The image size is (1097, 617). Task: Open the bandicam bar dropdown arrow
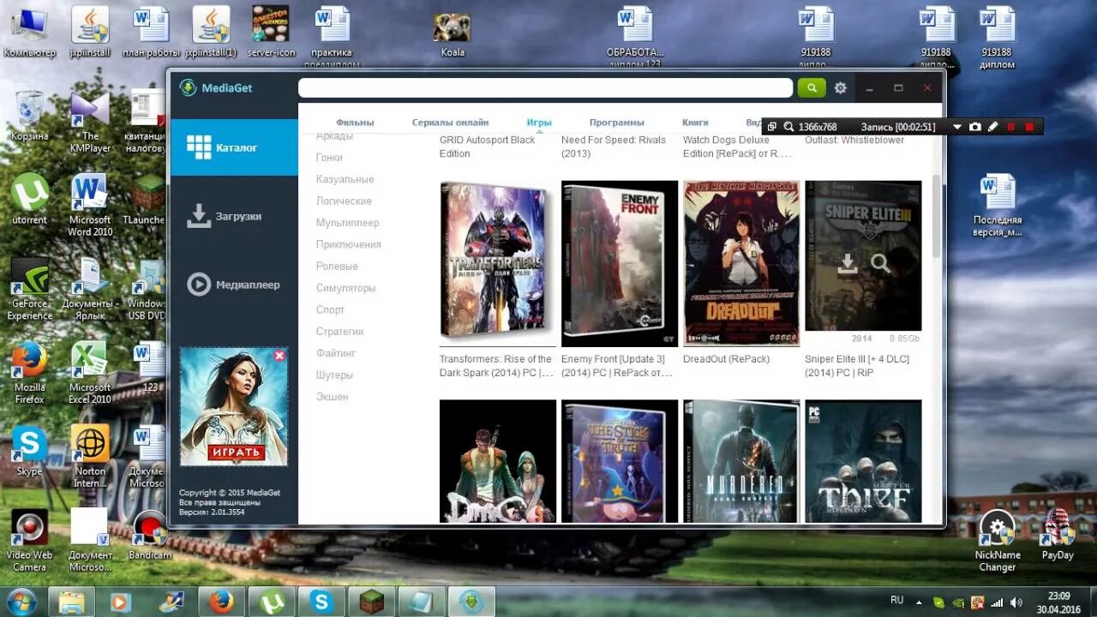(x=957, y=127)
